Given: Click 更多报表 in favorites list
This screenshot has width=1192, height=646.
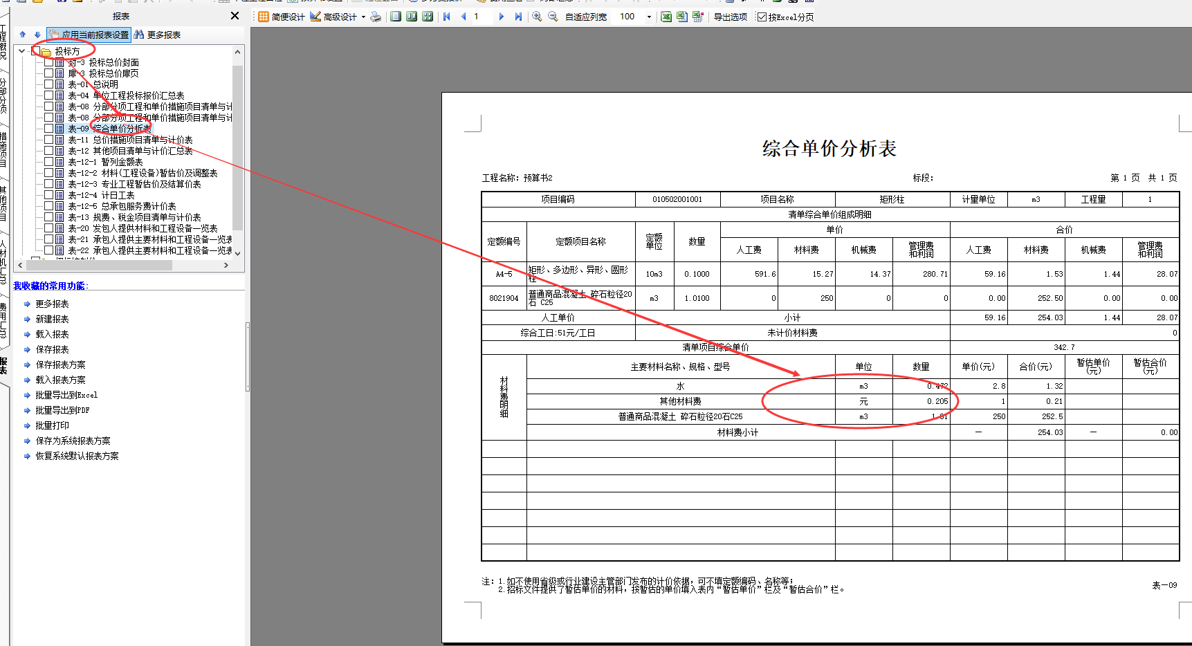Looking at the screenshot, I should tap(52, 304).
